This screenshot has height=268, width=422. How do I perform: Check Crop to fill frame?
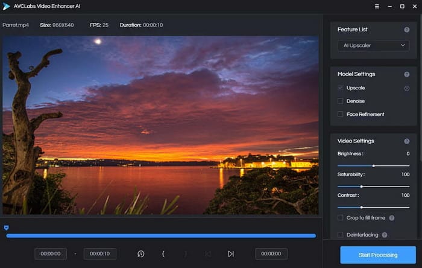340,218
